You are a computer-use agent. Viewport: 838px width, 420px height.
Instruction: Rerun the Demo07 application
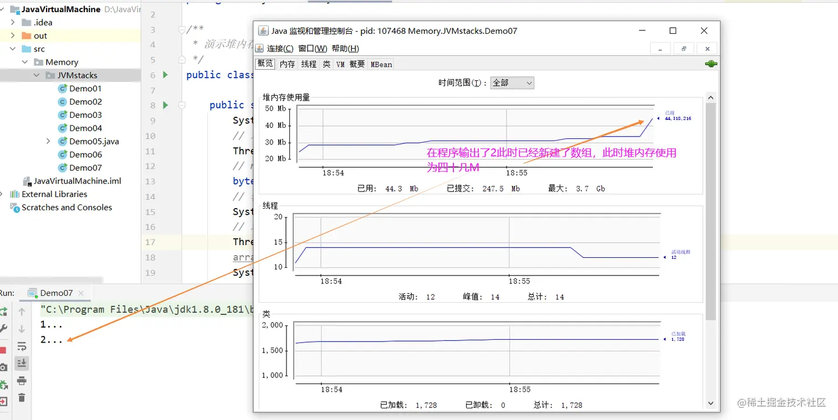click(4, 312)
